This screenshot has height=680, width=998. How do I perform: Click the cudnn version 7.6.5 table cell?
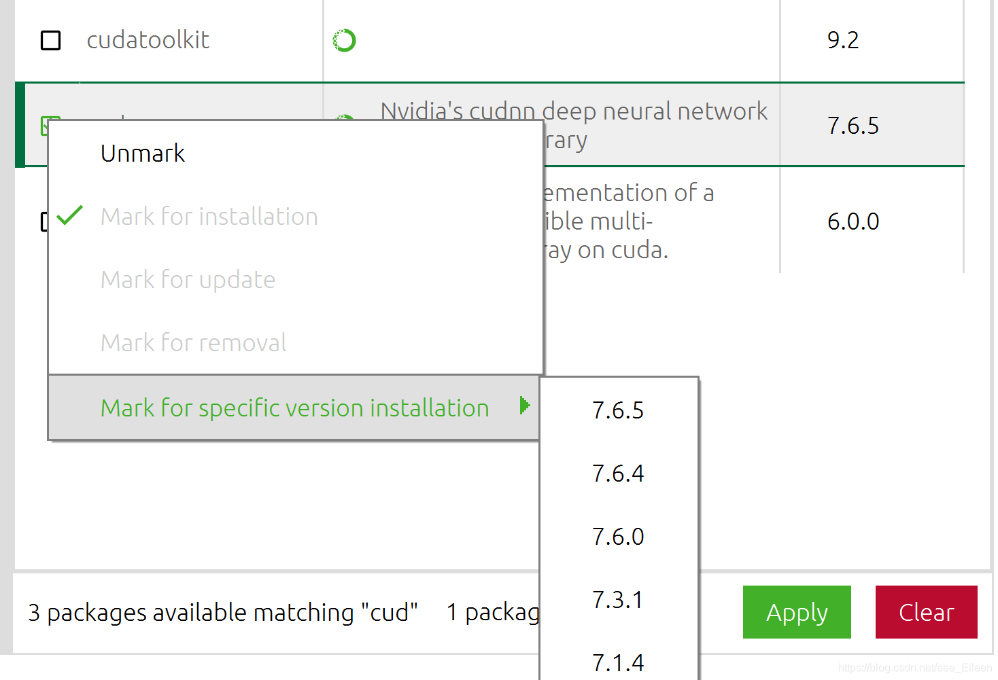pyautogui.click(x=853, y=126)
